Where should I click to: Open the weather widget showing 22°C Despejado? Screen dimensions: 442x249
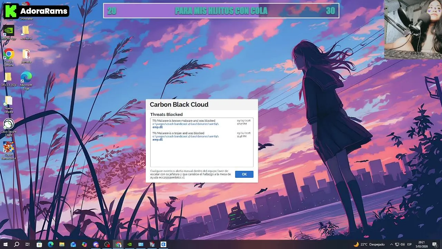[369, 244]
